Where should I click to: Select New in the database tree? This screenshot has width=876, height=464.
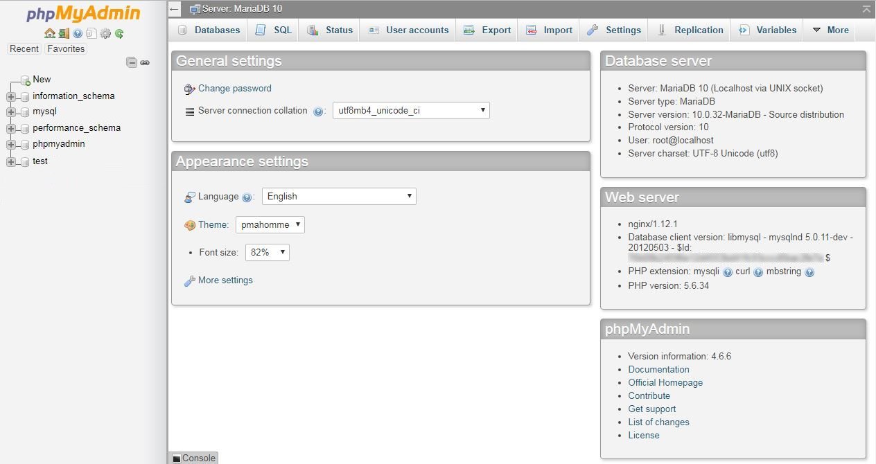[x=42, y=80]
